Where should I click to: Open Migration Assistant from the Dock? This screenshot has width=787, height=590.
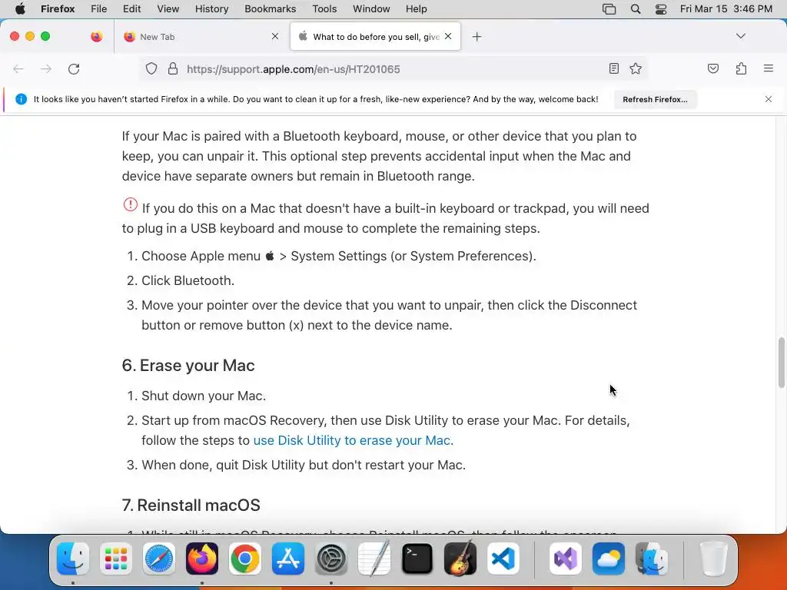pyautogui.click(x=652, y=559)
